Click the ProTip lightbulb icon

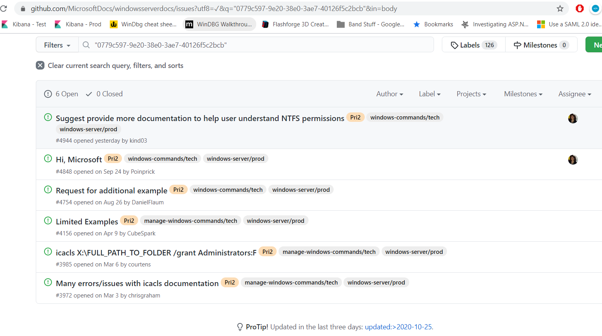pos(240,327)
